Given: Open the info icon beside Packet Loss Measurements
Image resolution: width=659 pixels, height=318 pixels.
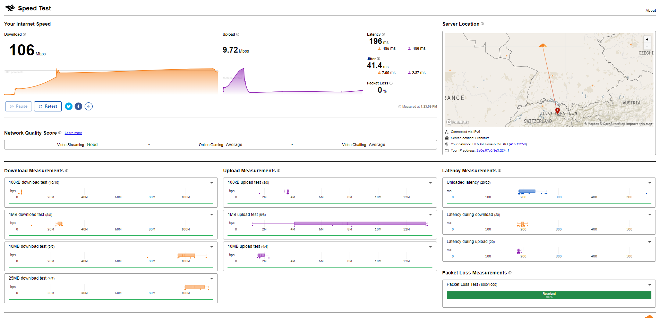Looking at the screenshot, I should 510,273.
